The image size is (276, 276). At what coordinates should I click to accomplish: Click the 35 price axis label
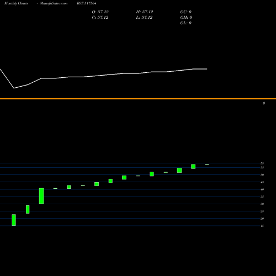click(x=262, y=197)
